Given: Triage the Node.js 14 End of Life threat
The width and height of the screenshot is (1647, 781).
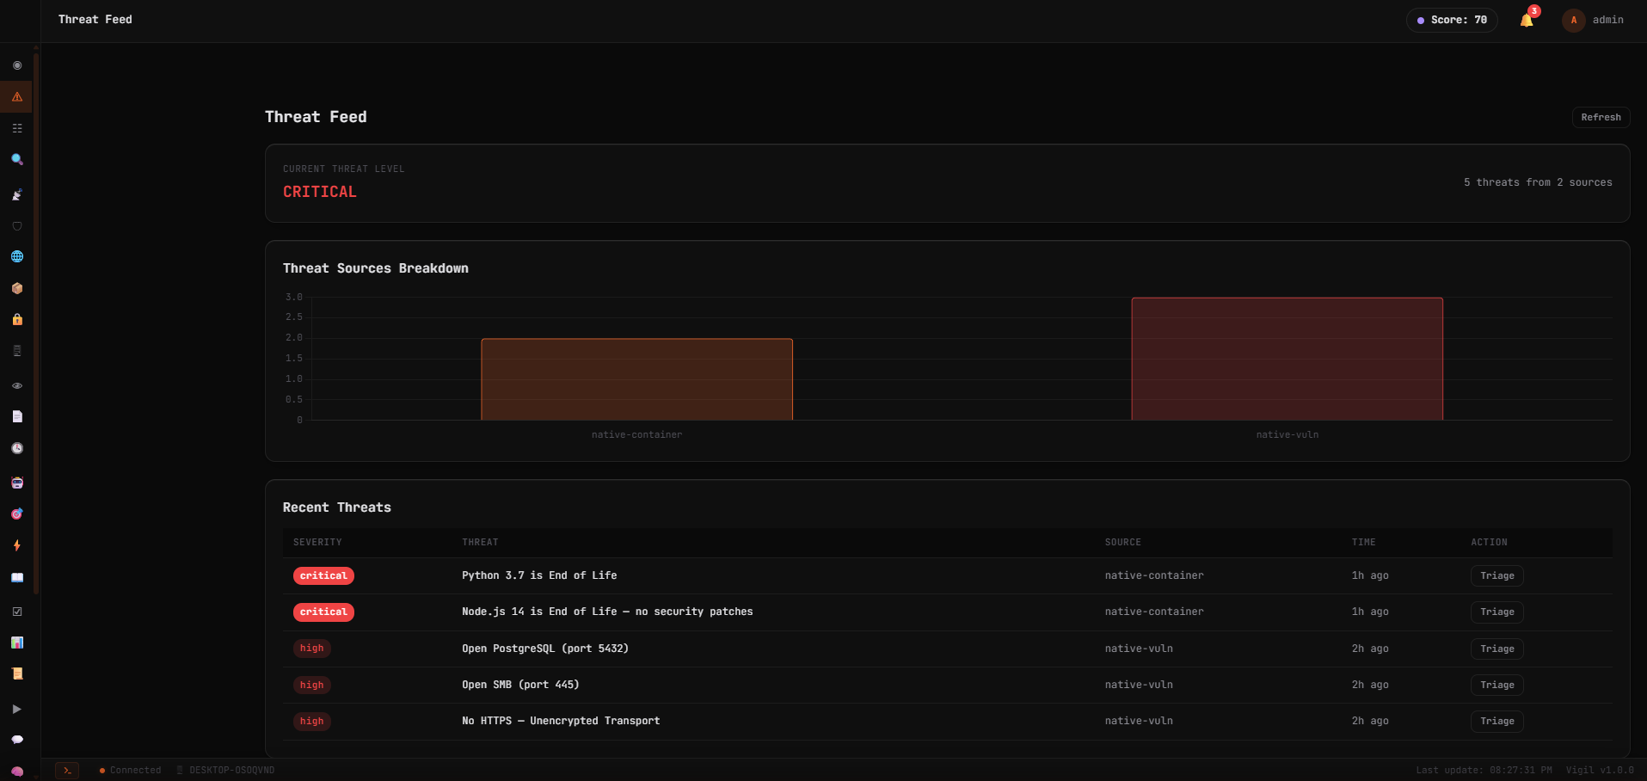Looking at the screenshot, I should (x=1496, y=612).
